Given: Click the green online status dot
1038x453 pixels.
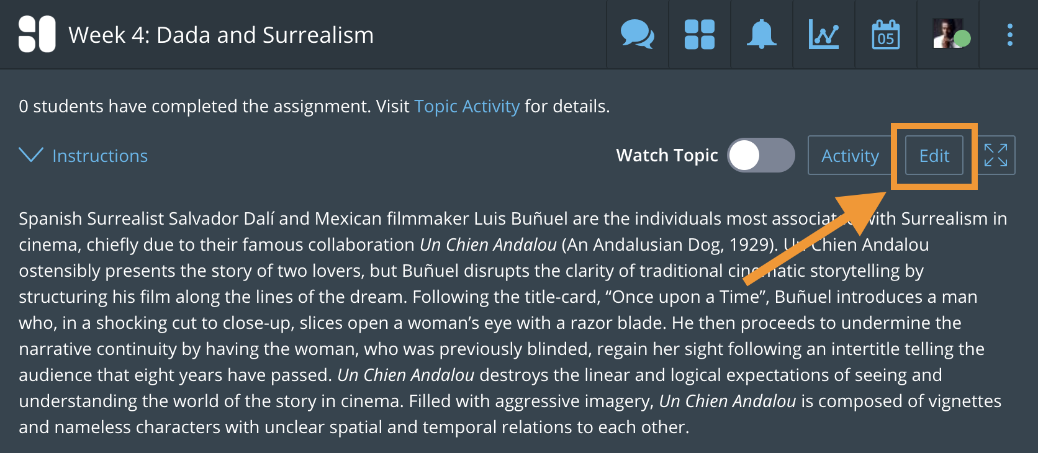Looking at the screenshot, I should pyautogui.click(x=962, y=38).
